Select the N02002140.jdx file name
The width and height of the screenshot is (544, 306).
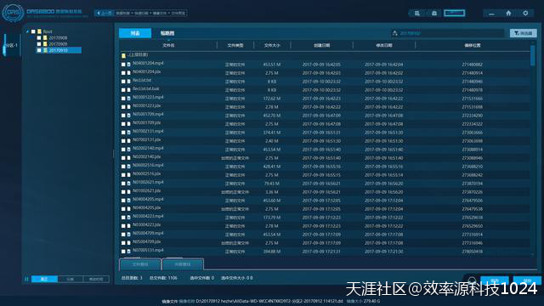tap(146, 156)
